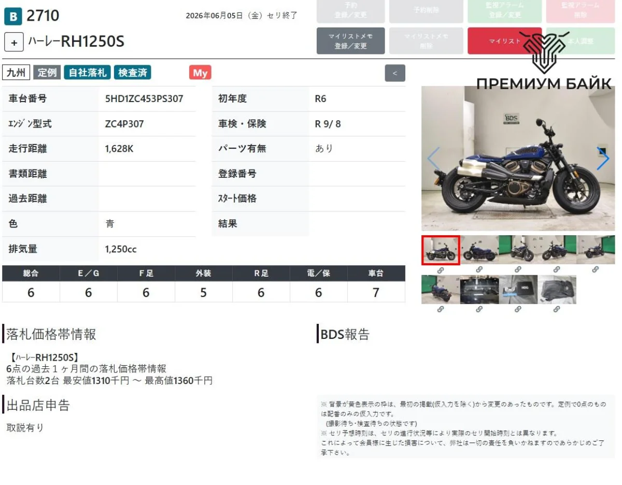Click the engine type ZC4P307
Screen dimensions: 622x485
pos(124,124)
